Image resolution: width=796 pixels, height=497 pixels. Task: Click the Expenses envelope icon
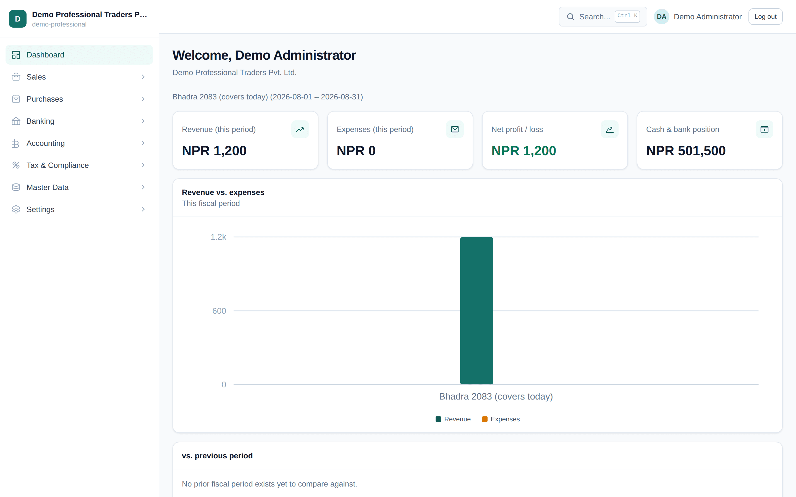(x=455, y=129)
